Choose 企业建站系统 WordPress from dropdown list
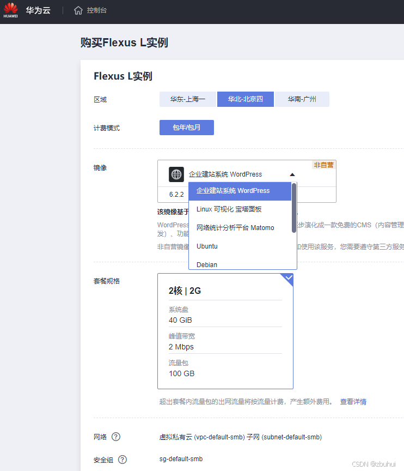This screenshot has width=404, height=471. pos(240,191)
